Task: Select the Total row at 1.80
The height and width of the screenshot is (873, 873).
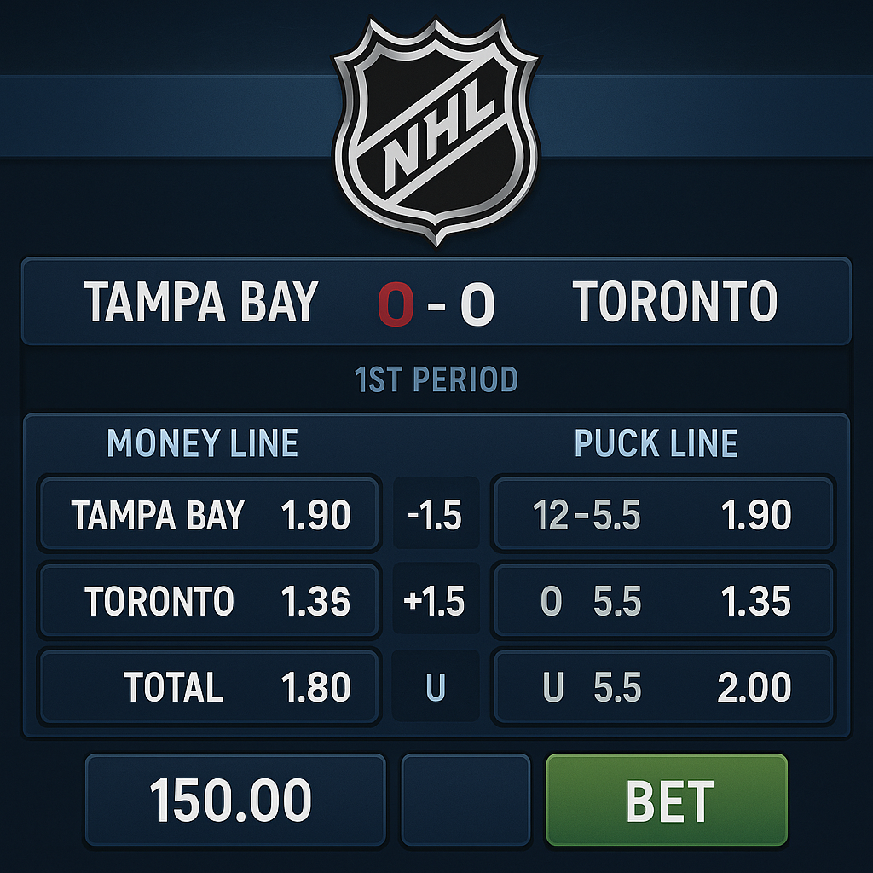Action: pos(209,685)
